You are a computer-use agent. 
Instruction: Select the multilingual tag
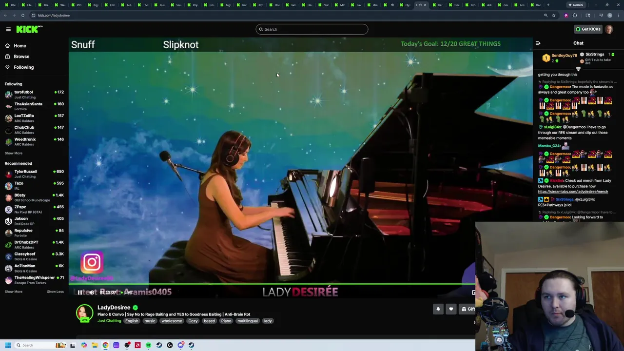tap(248, 321)
